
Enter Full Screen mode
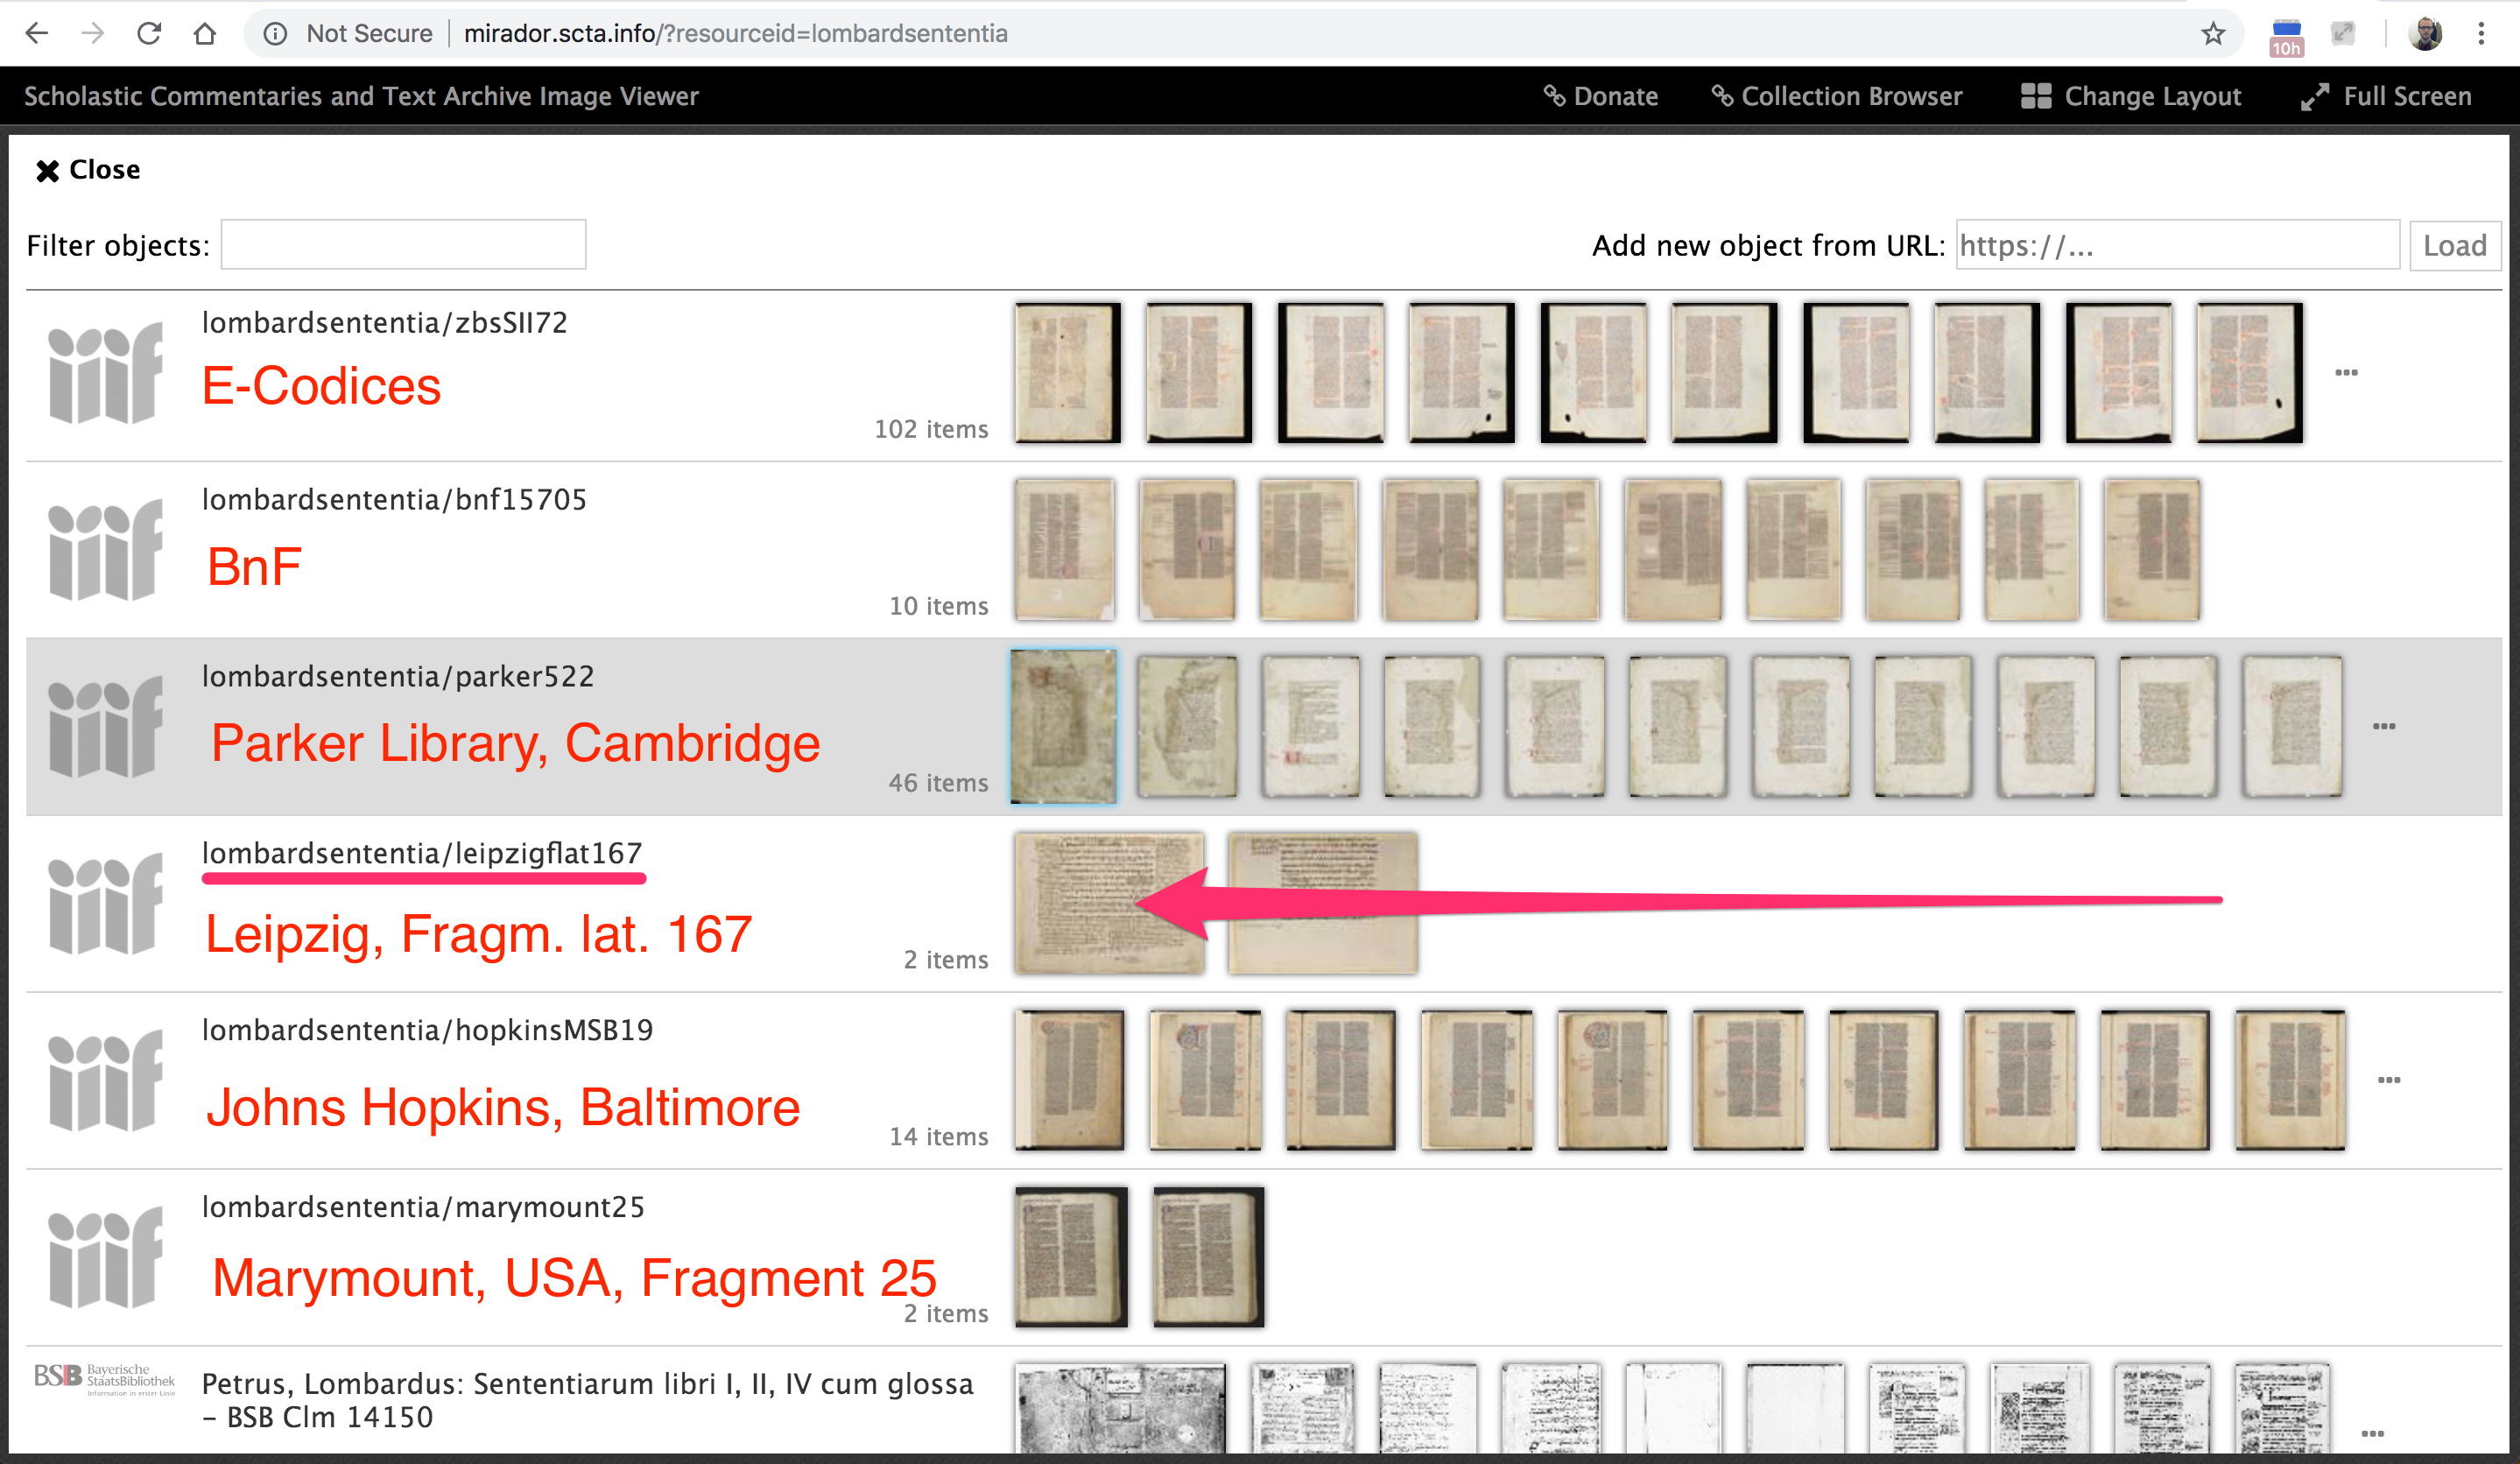click(x=2385, y=96)
